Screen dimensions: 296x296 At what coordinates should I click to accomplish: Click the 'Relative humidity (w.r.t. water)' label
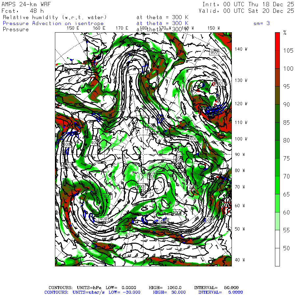tap(55, 17)
